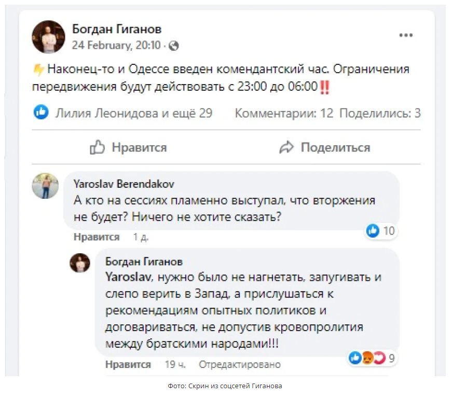The width and height of the screenshot is (452, 396).
Task: Expand Комментарии: 12 comments list
Action: click(x=284, y=113)
